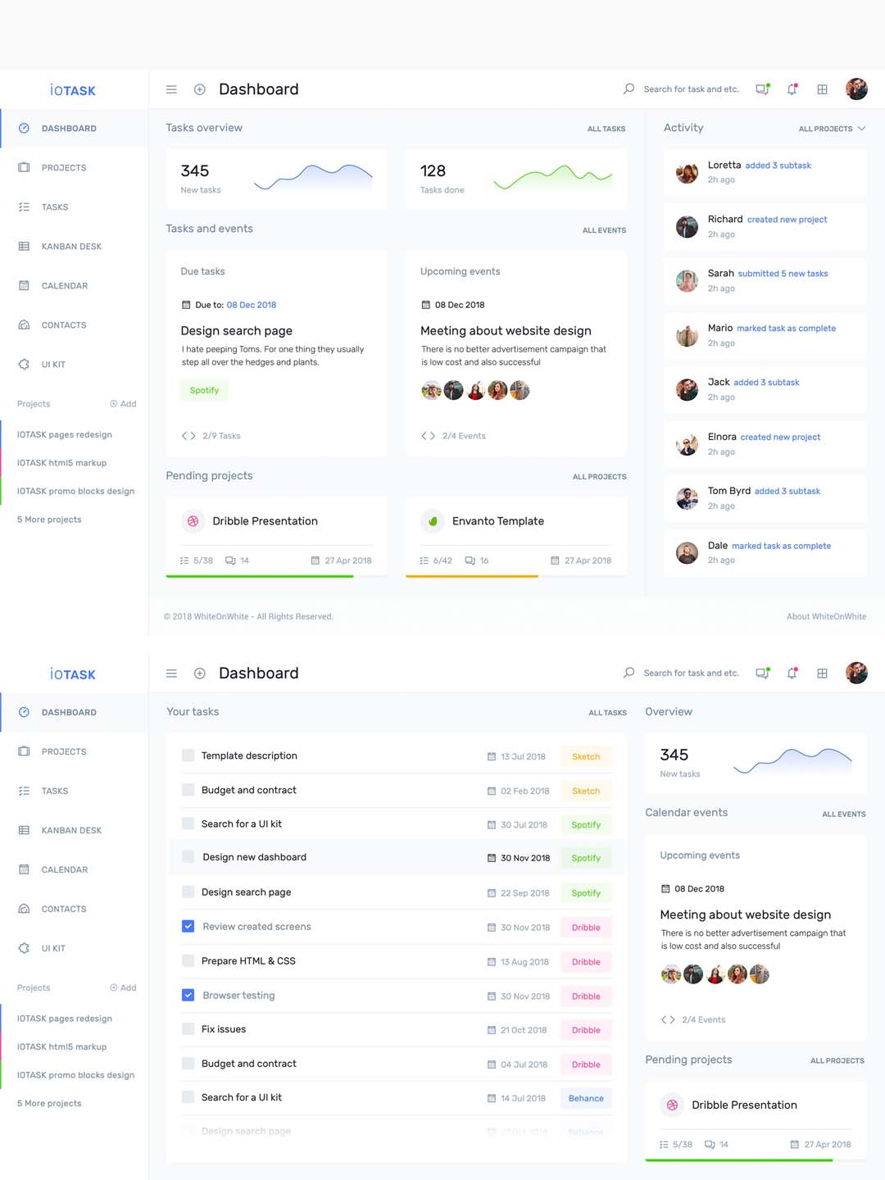Click the orange progress bar under Envanto Template

[472, 576]
